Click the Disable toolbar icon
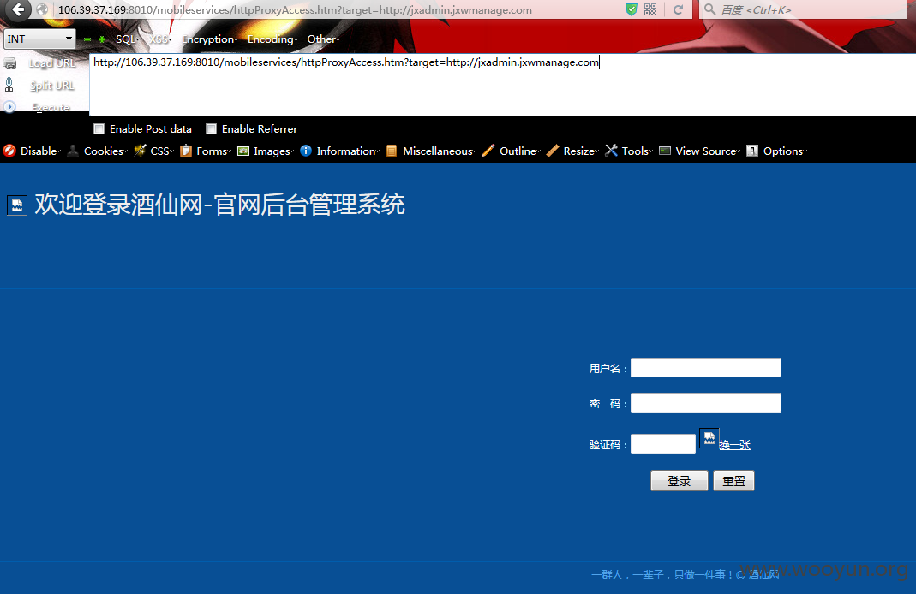Image resolution: width=916 pixels, height=594 pixels. pyautogui.click(x=9, y=151)
